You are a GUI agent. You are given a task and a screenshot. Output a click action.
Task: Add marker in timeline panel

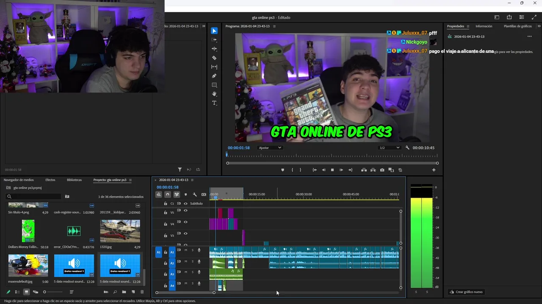(185, 195)
